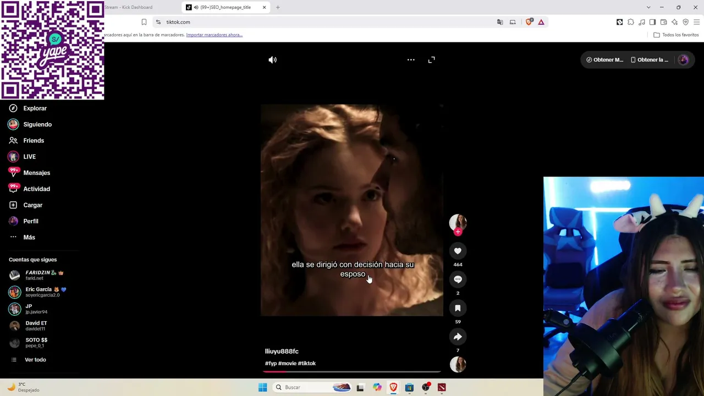Bookmark this page with the bookmark icon

144,22
